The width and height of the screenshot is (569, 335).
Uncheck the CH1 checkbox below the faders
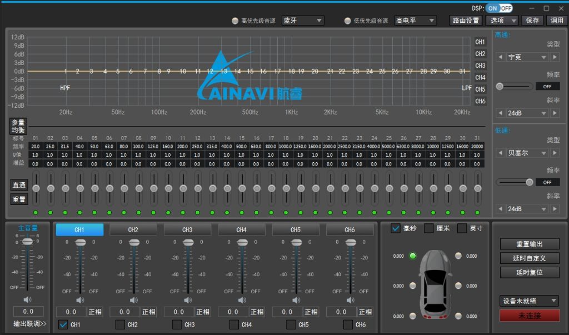tap(63, 324)
